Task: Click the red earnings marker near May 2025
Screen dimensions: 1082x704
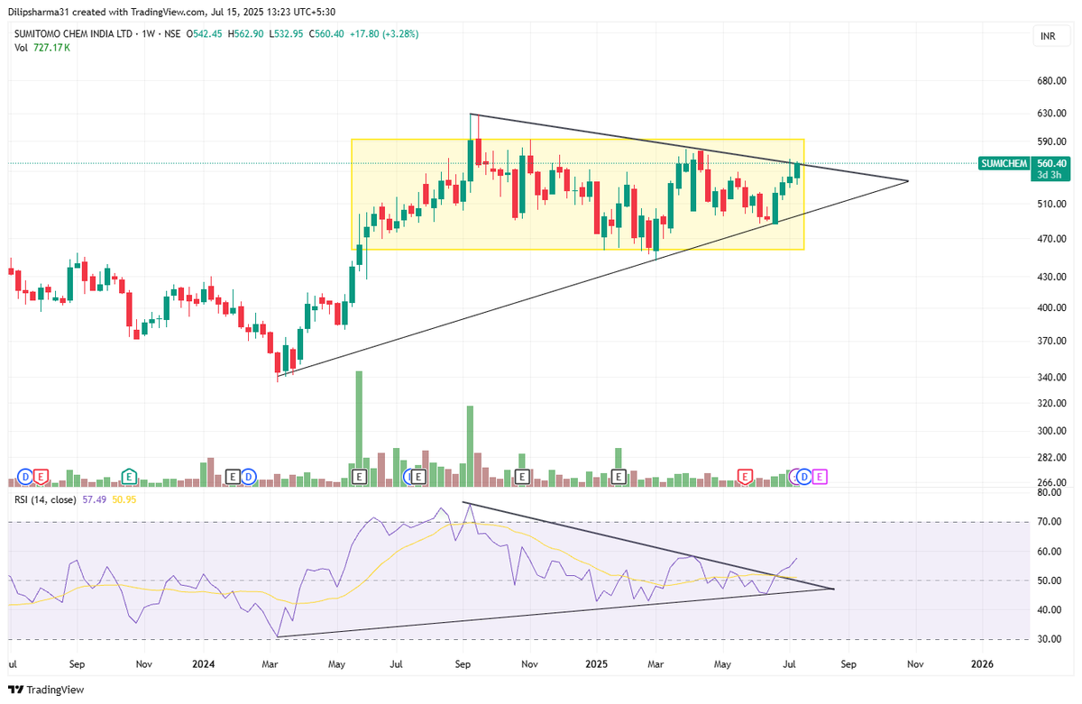Action: [746, 475]
